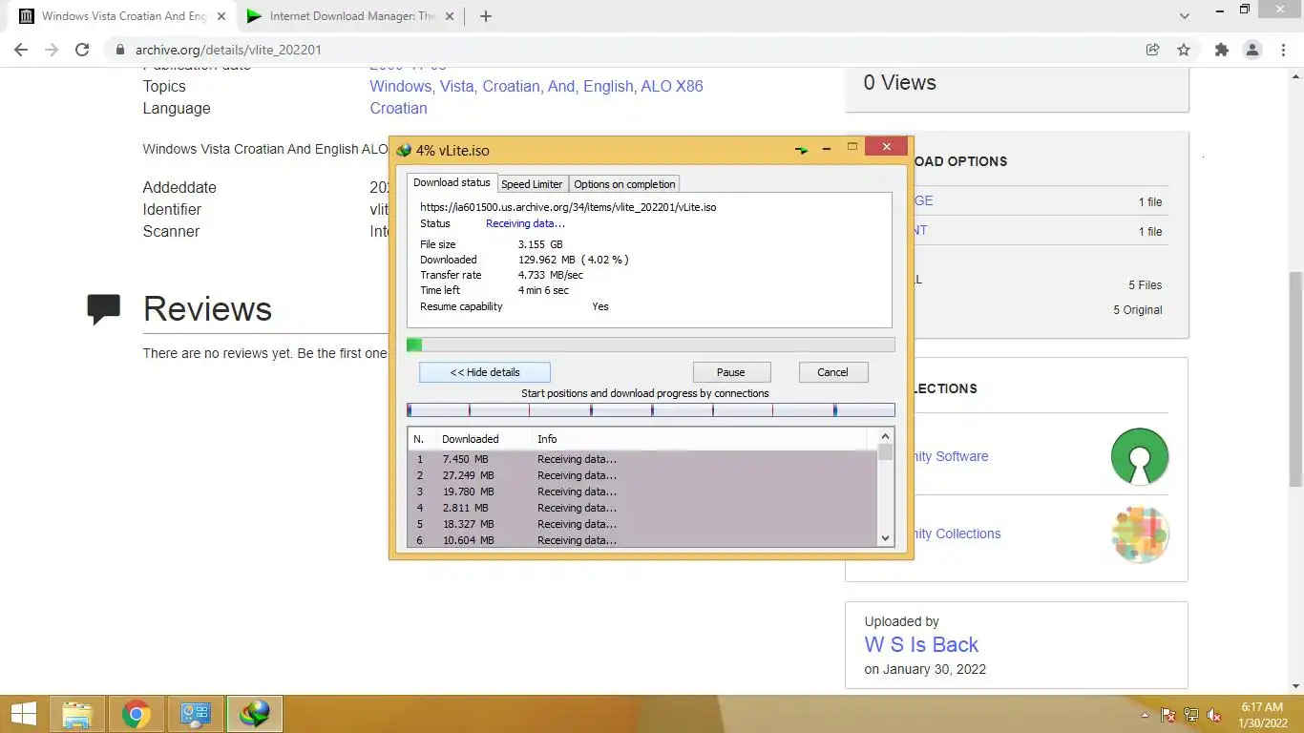Minimize the IDM download dialog
This screenshot has height=733, width=1304.
click(826, 148)
